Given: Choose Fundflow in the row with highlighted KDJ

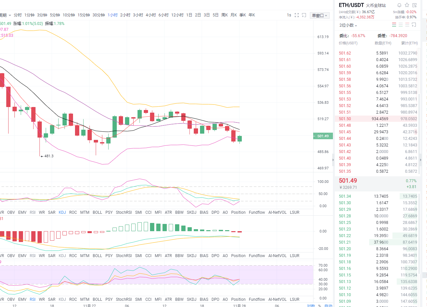Looking at the screenshot, I should [x=257, y=212].
